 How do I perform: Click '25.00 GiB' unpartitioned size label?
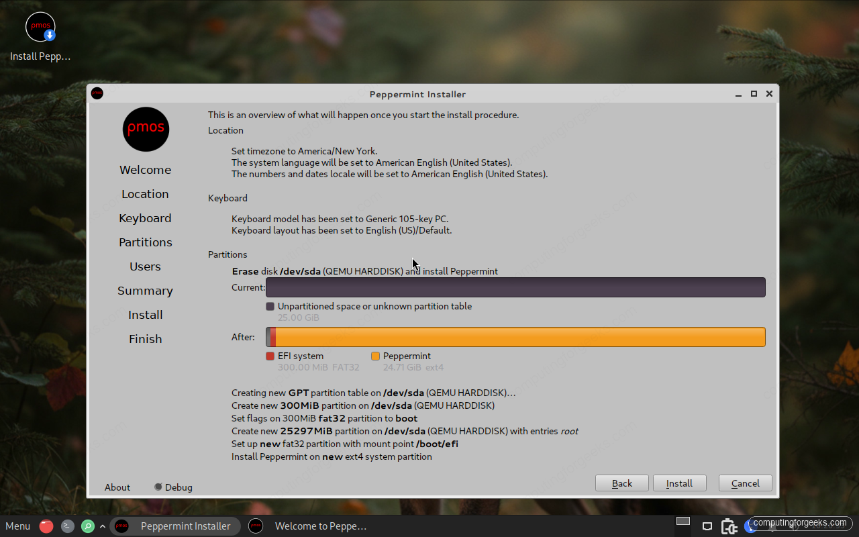click(299, 318)
